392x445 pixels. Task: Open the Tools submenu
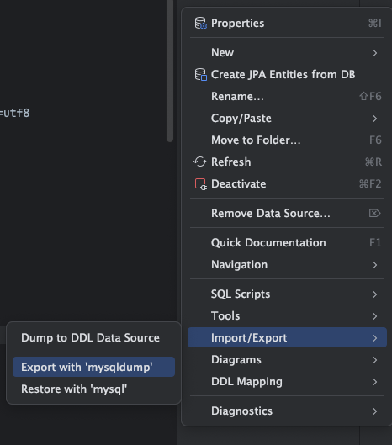[x=287, y=315]
